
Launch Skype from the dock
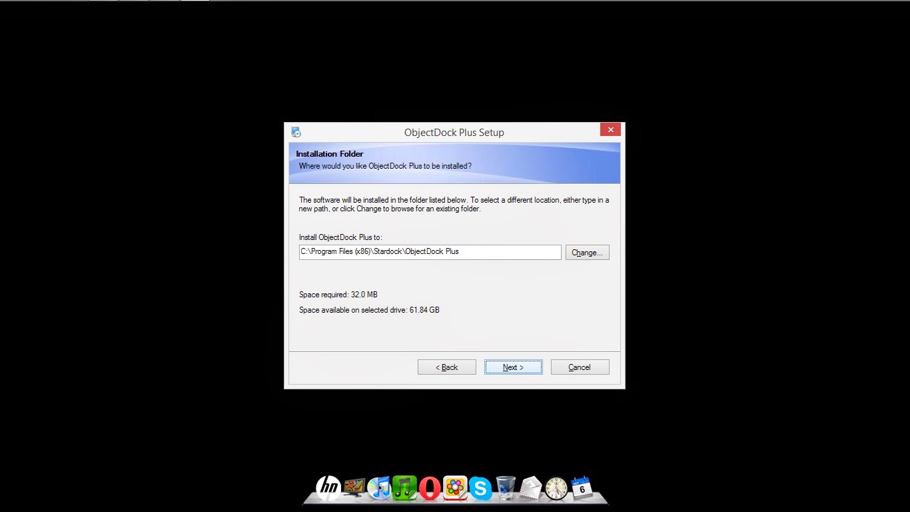480,489
